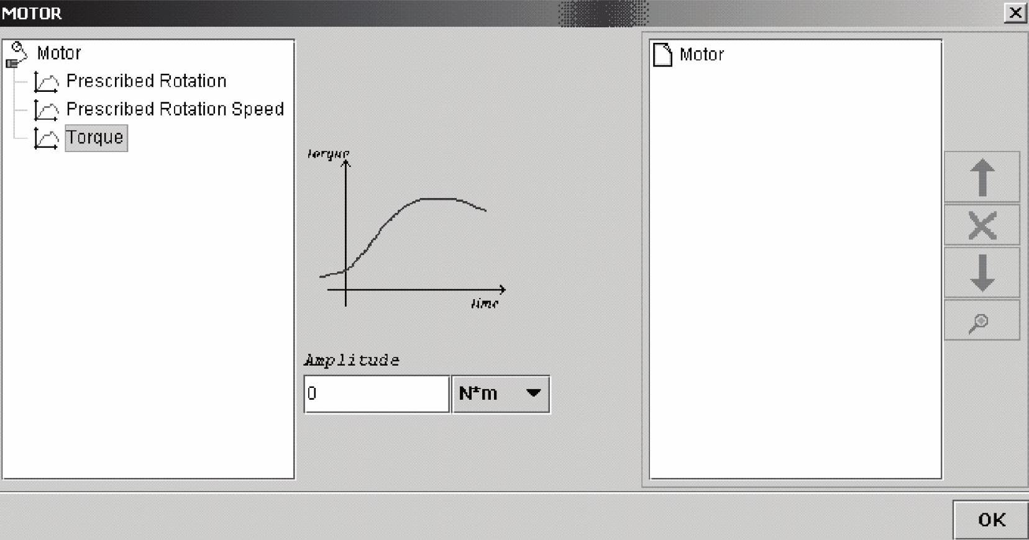Click the curve icon beside Prescribed Rotation Speed

tap(46, 110)
